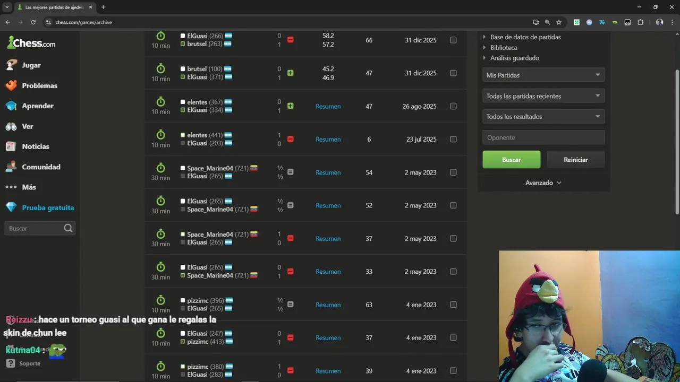Go back with browser back arrow
This screenshot has height=382, width=680.
pos(7,22)
